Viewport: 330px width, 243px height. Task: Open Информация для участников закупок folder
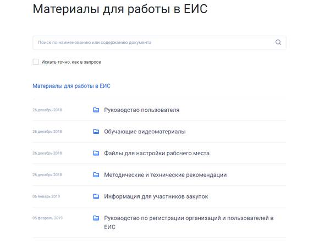pos(156,196)
